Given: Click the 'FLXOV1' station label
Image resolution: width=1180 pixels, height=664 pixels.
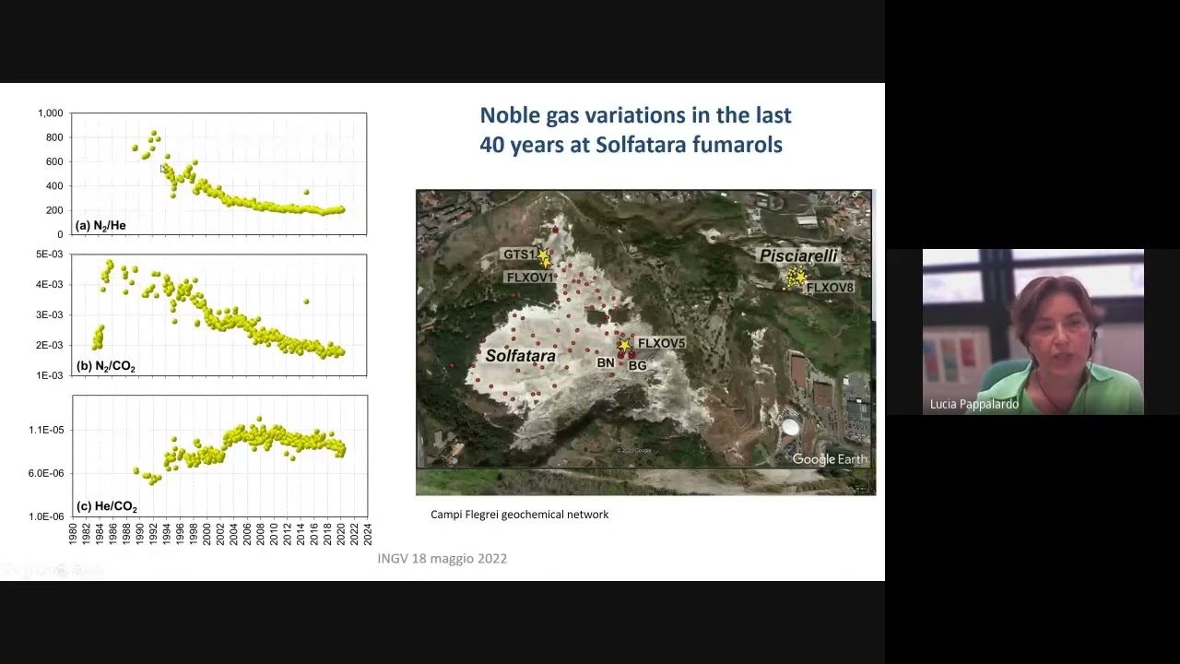Looking at the screenshot, I should click(x=529, y=277).
